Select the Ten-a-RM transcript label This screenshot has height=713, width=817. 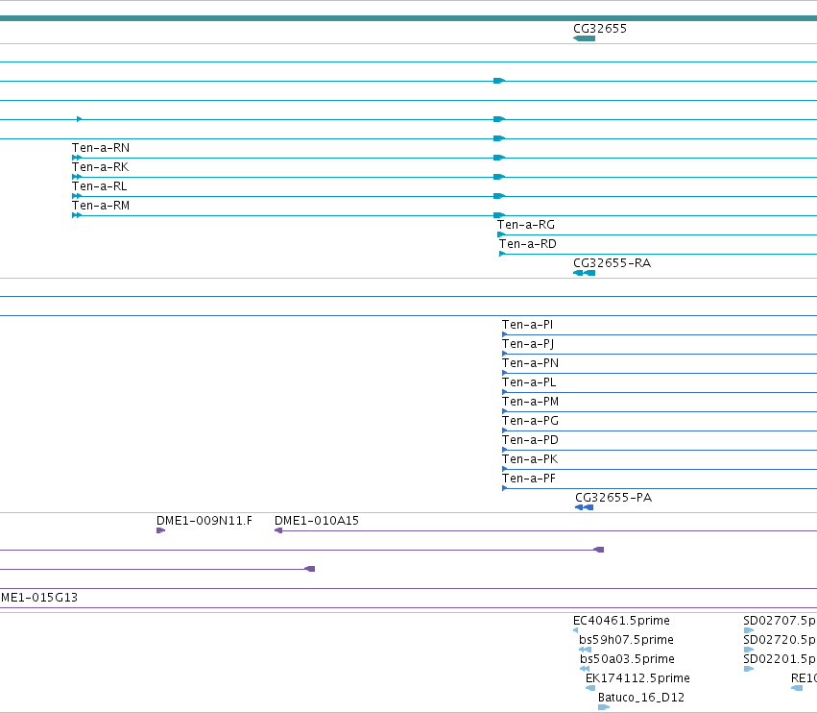coord(101,206)
